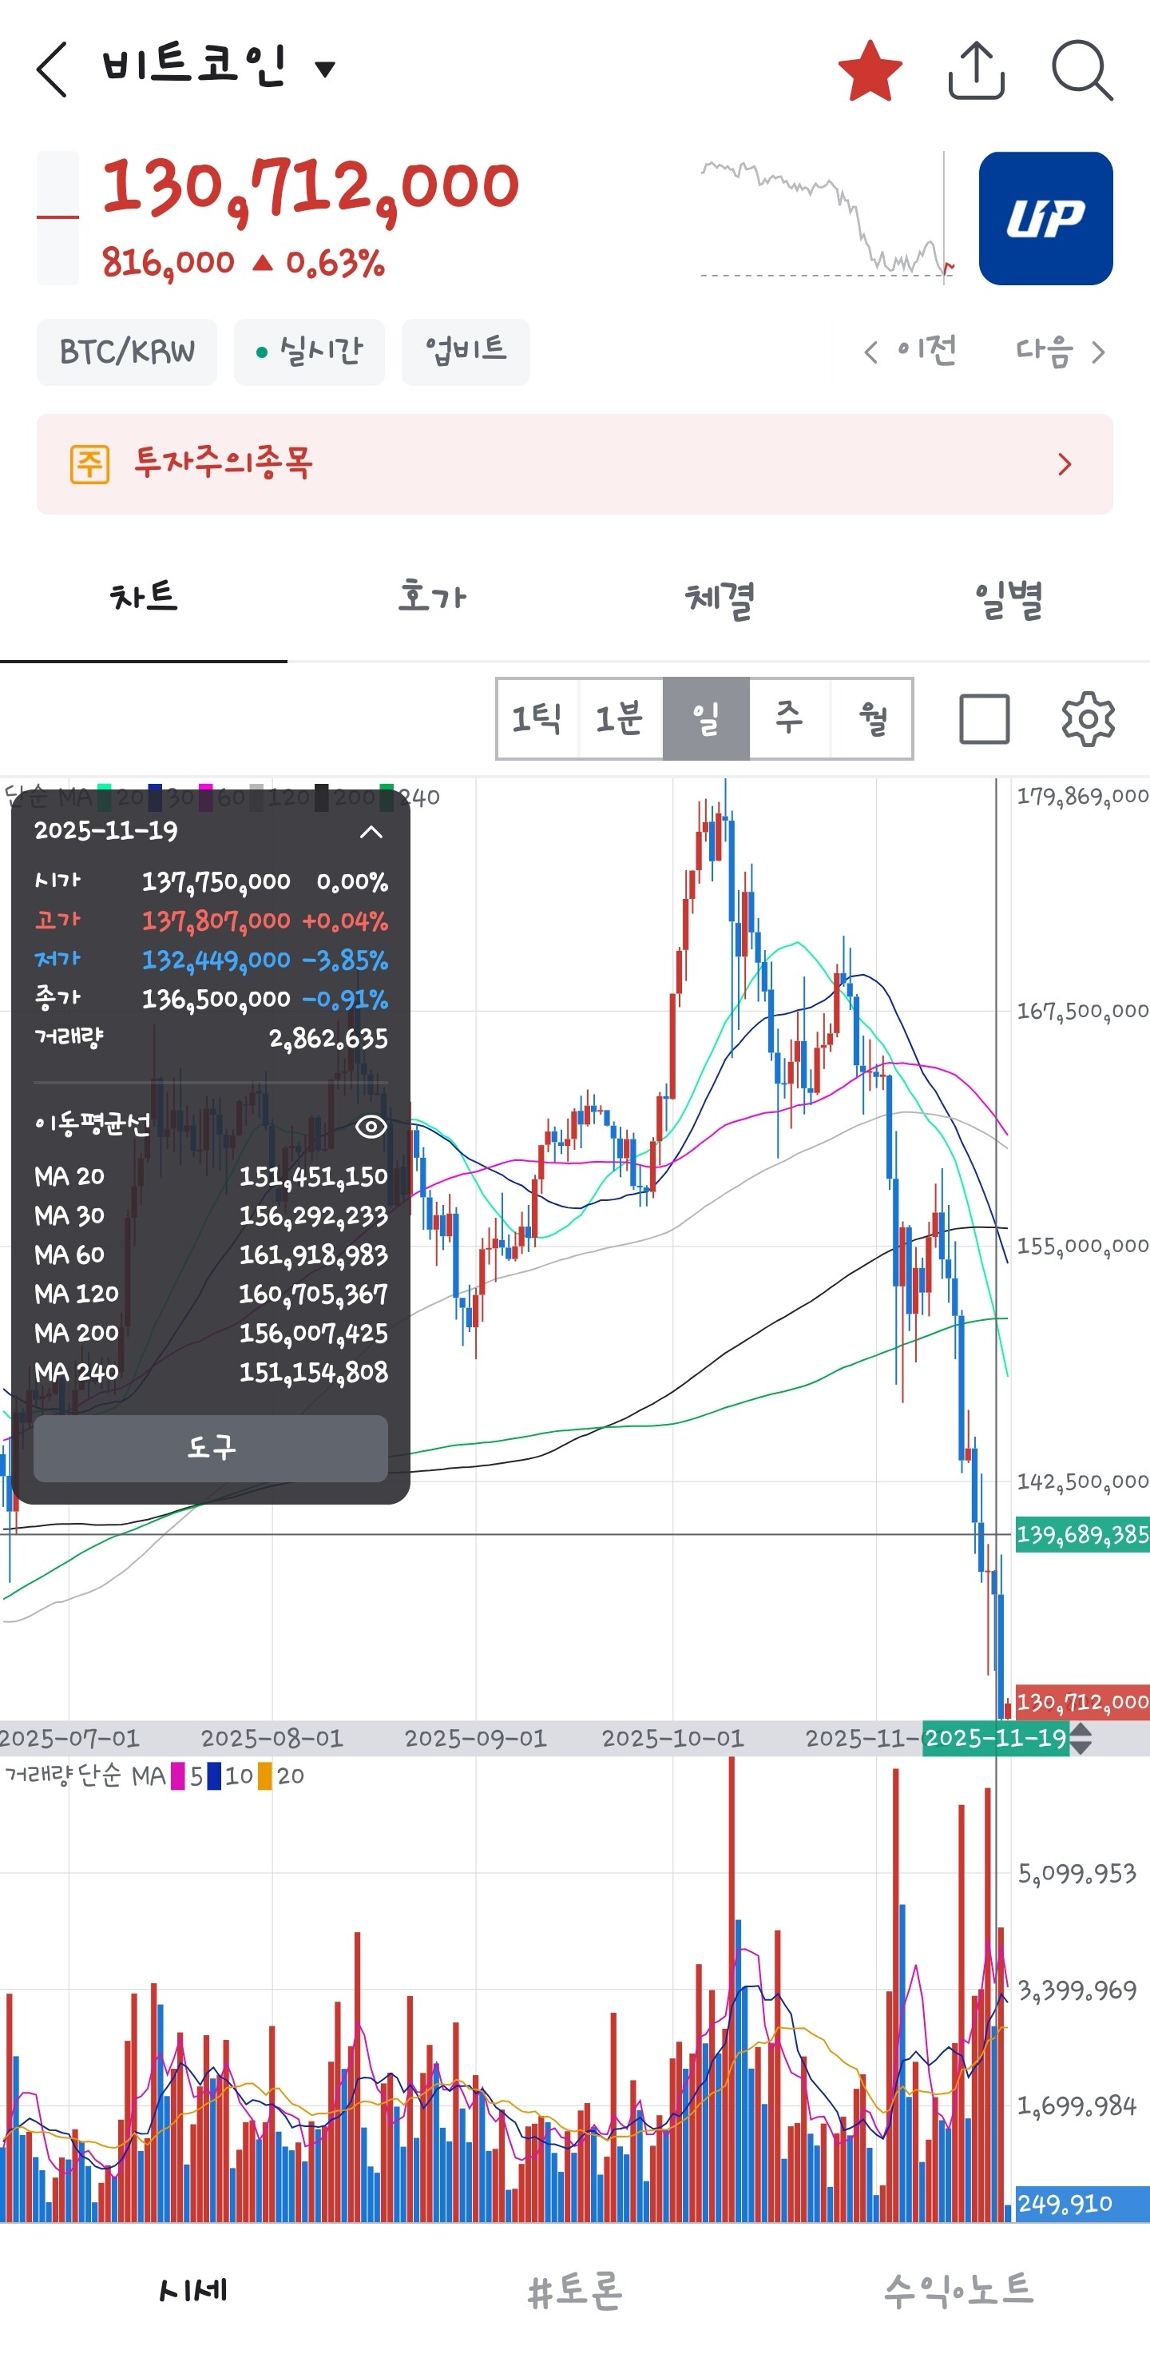Toggle the red favorite star
Screen dimensions: 1150x2362
(x=869, y=70)
